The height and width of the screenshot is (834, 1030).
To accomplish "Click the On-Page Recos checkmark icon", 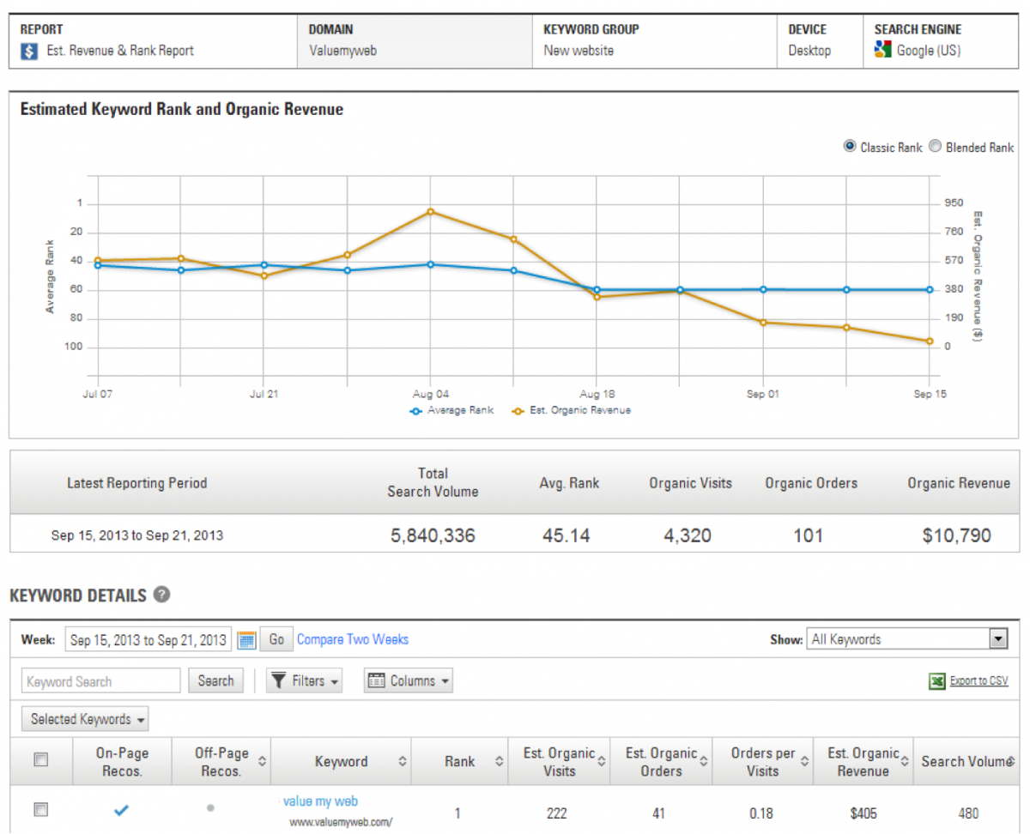I will pyautogui.click(x=121, y=809).
